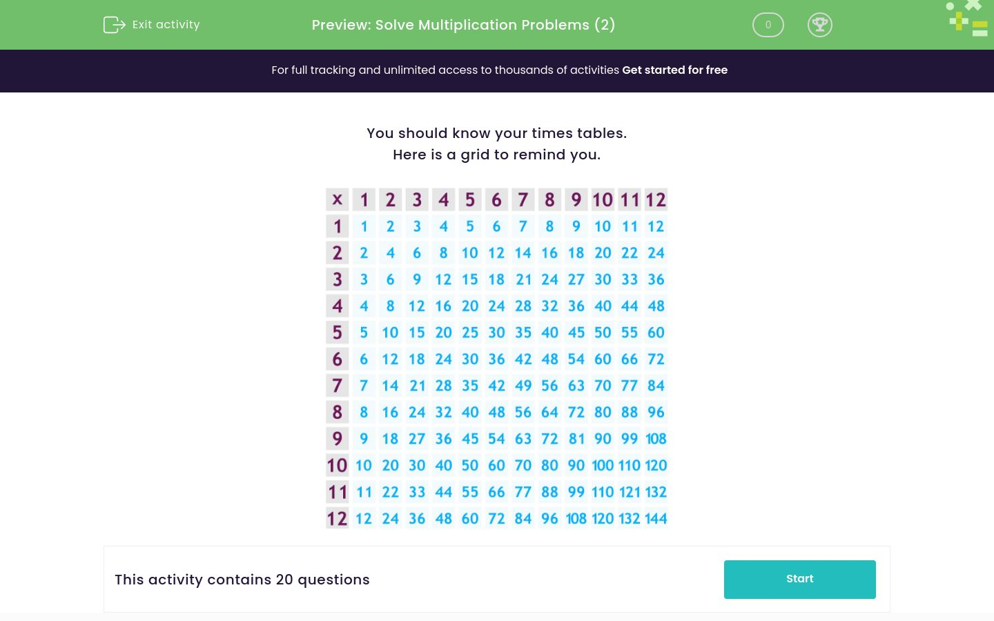Click the cell showing 121
This screenshot has width=994, height=621.
(630, 492)
